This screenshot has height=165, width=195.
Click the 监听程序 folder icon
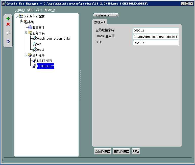tap(30, 55)
